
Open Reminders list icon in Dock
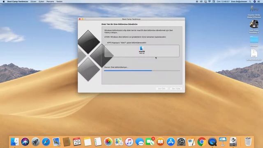[98, 141]
